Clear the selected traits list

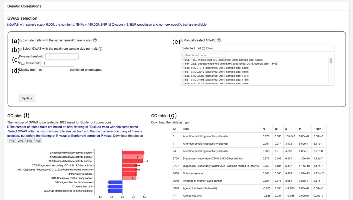click(210, 48)
